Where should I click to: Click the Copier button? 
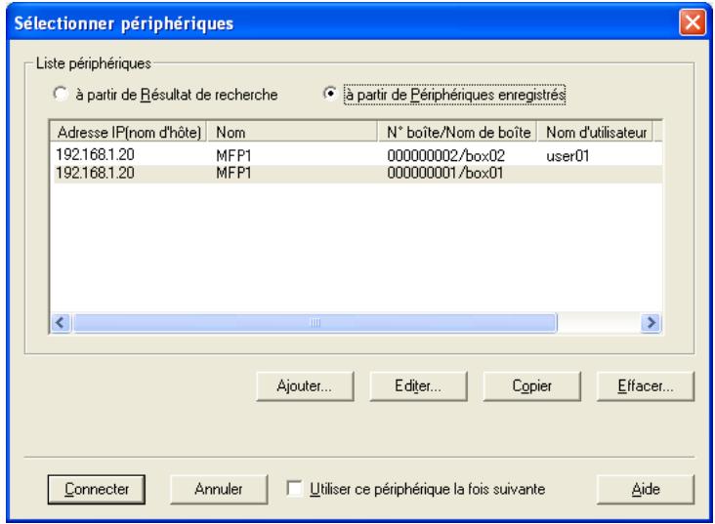click(x=531, y=386)
